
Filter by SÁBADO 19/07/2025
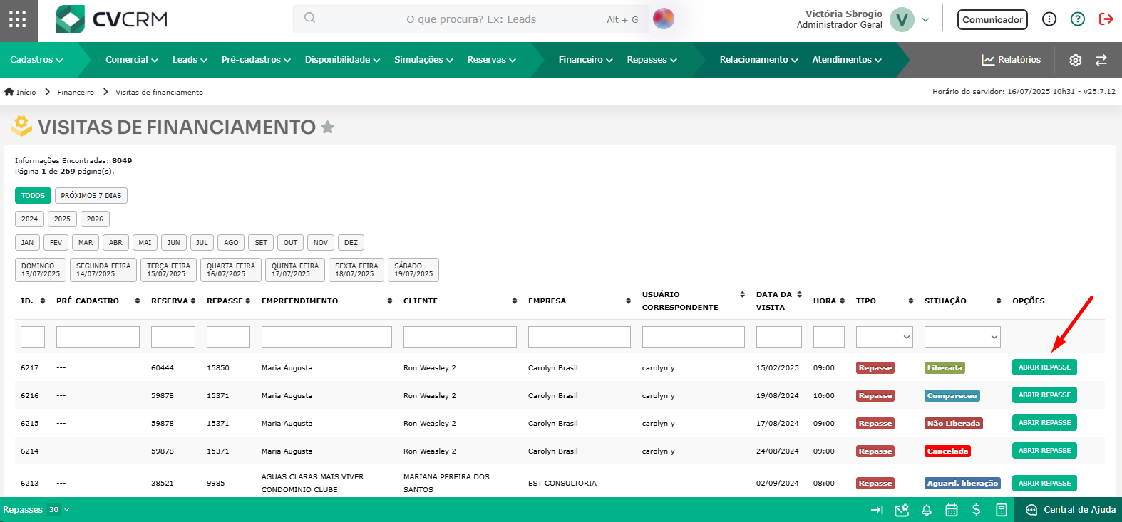pyautogui.click(x=413, y=270)
